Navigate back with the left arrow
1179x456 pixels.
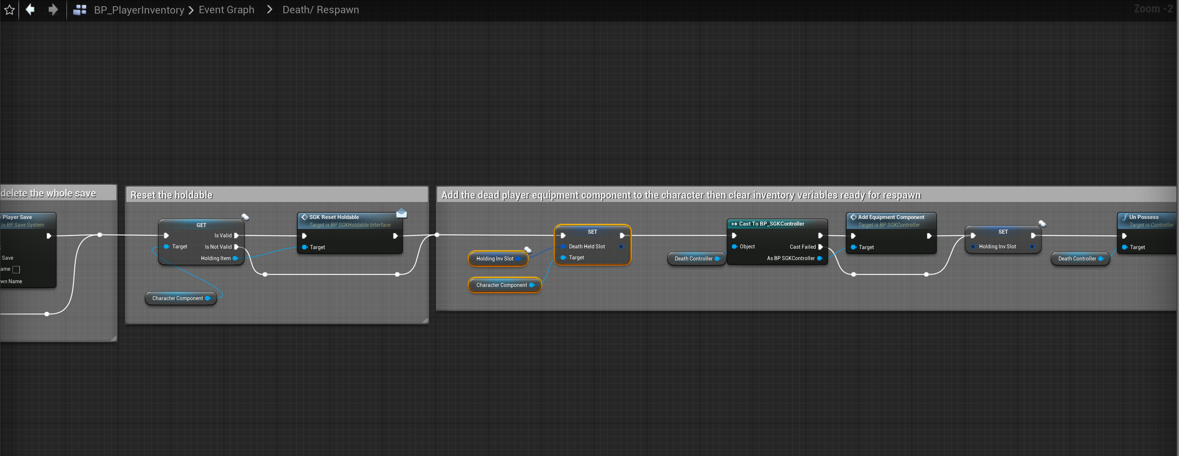pos(30,10)
